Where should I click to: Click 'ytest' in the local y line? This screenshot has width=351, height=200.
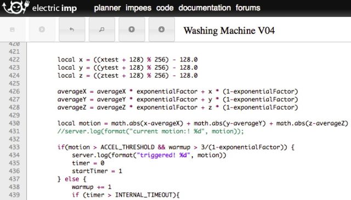(109, 67)
